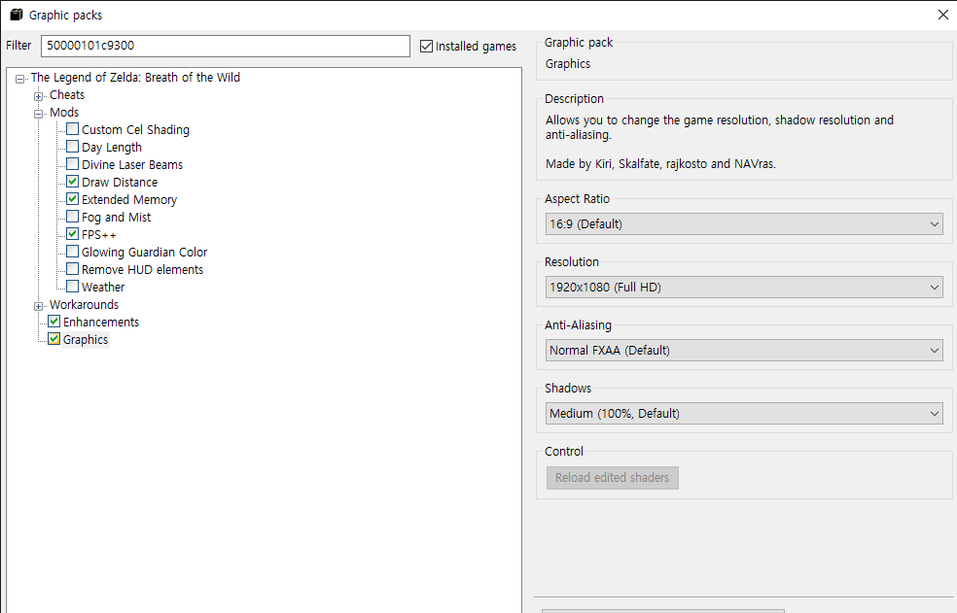Image resolution: width=957 pixels, height=613 pixels.
Task: Close the Graphic packs window
Action: [x=943, y=15]
